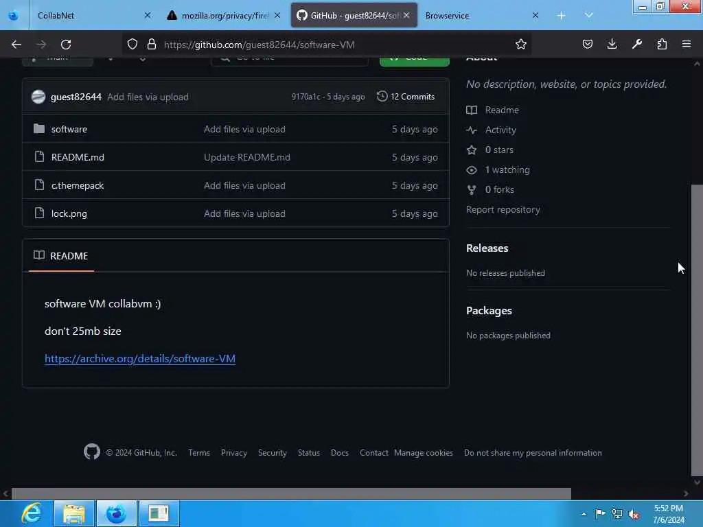Open File Explorer from the taskbar
This screenshot has width=703, height=527.
pos(74,513)
